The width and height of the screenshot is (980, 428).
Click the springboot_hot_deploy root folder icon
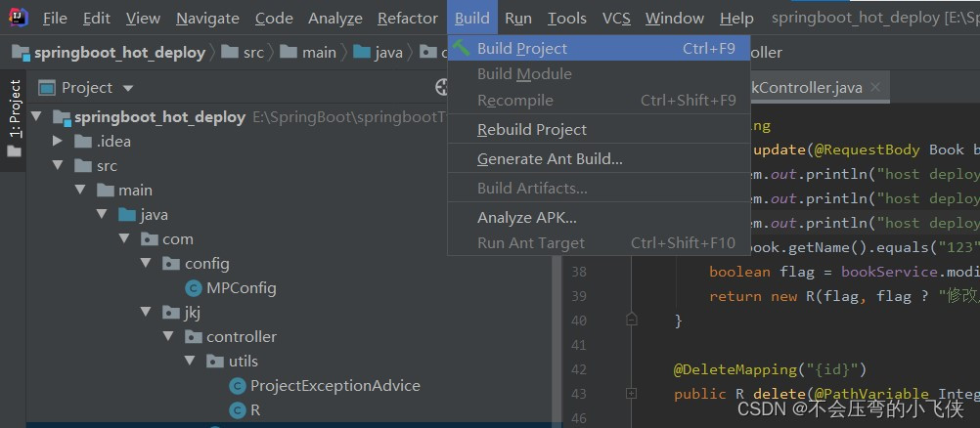(61, 117)
